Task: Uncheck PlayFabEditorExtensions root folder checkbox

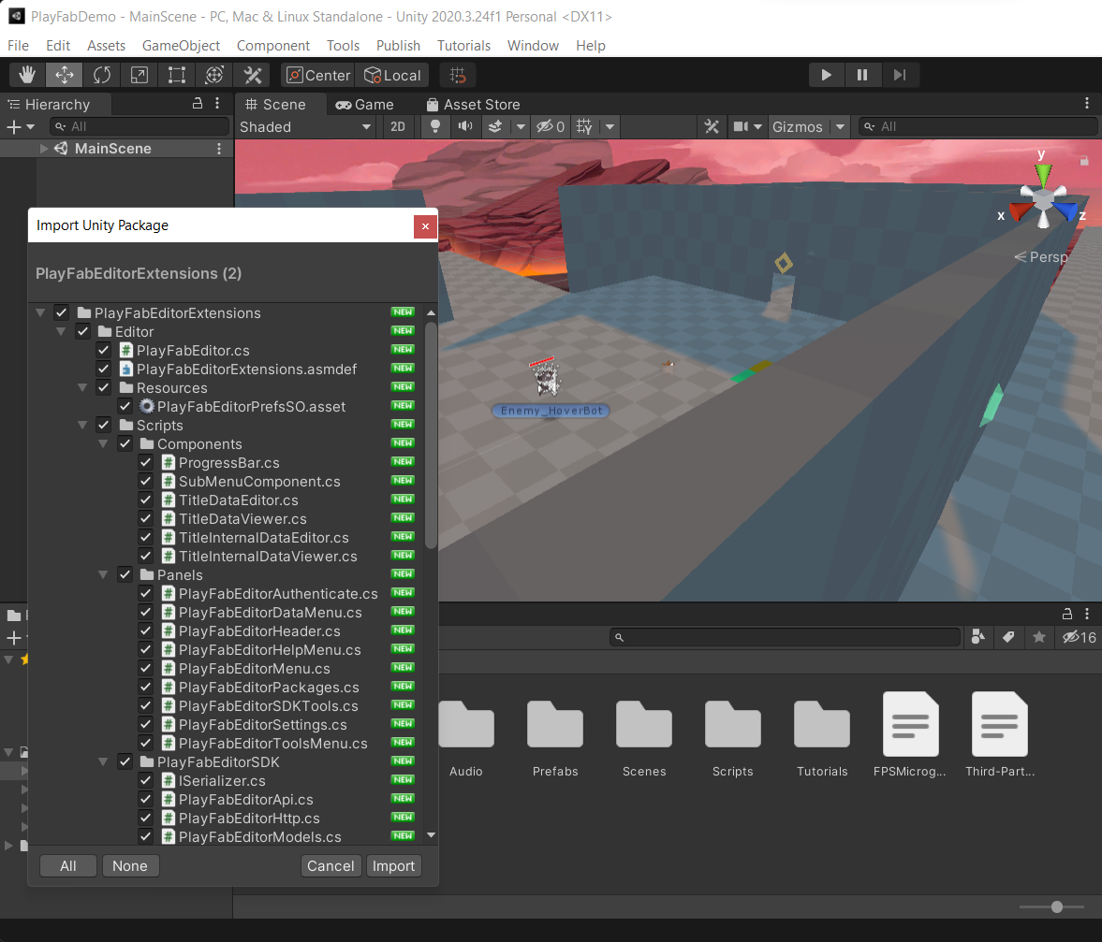Action: [x=62, y=312]
